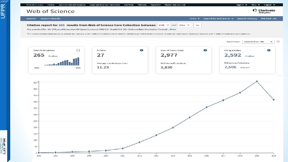Open Citing articles info icon
The height and width of the screenshot is (162, 288).
[269, 50]
